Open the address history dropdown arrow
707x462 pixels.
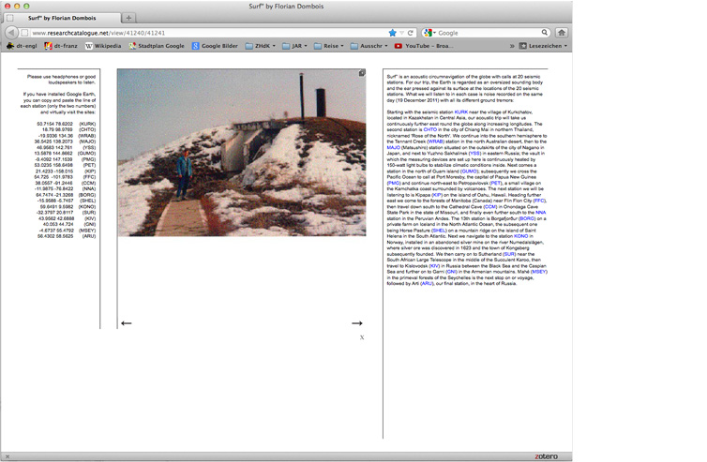(401, 33)
